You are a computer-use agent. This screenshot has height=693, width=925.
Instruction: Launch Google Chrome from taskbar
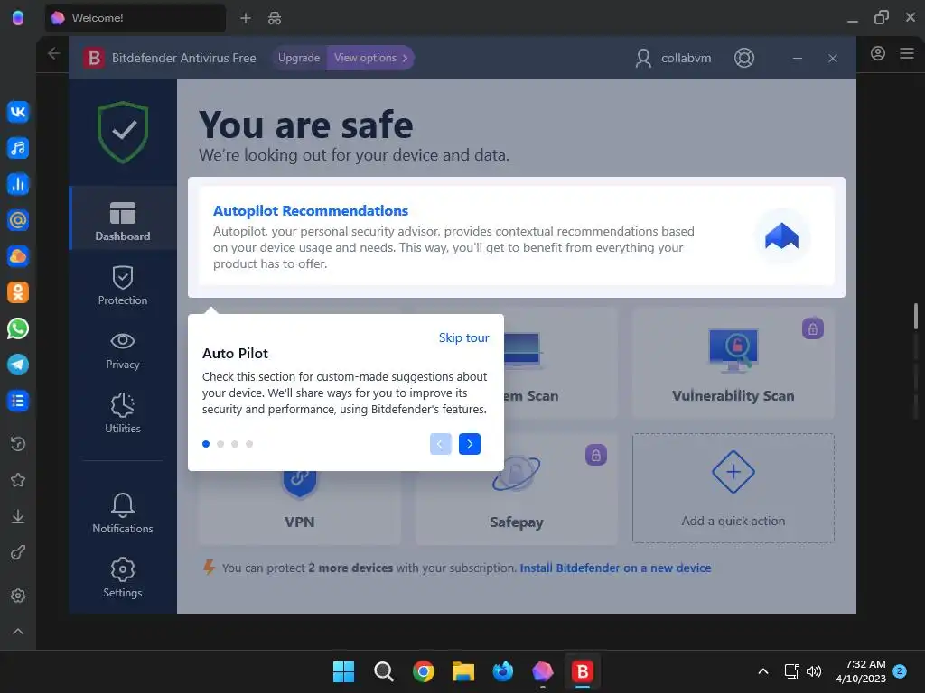pos(424,671)
